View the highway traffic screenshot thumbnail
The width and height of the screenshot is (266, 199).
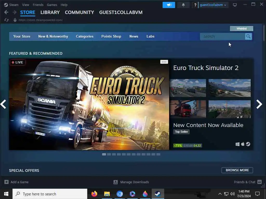click(x=188, y=88)
